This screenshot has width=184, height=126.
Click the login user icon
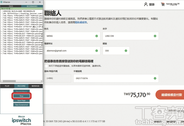[146, 5]
